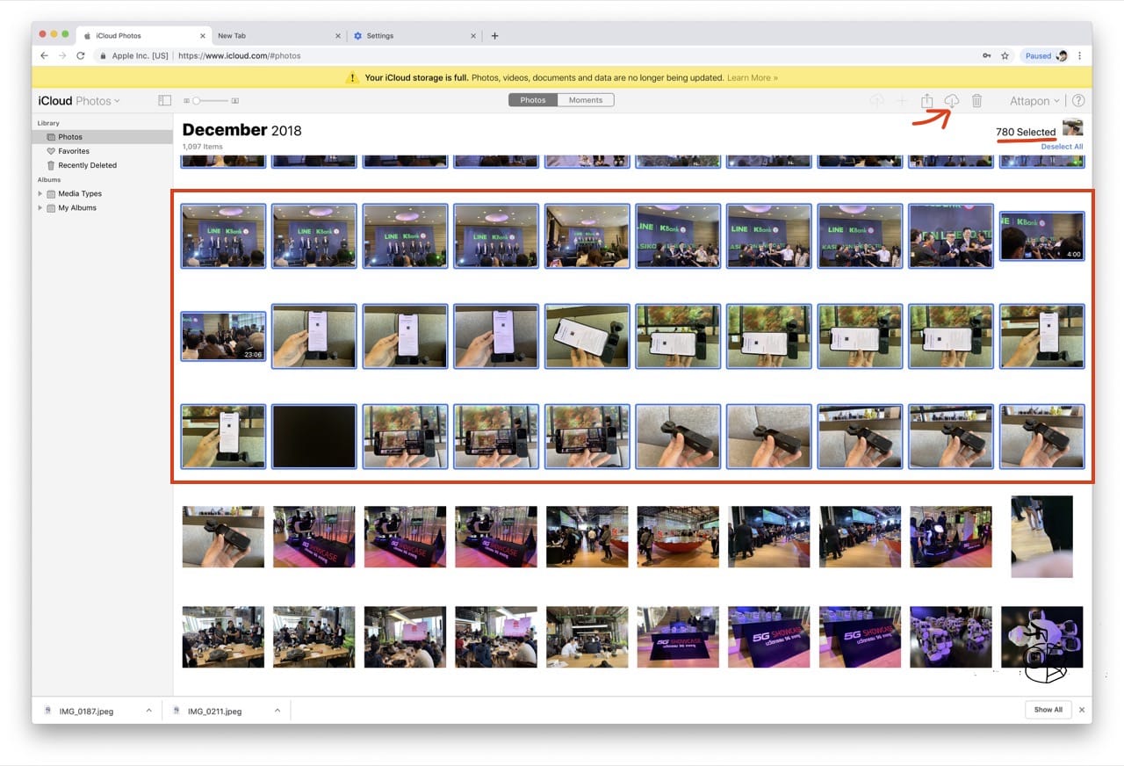Open iCloud Help via question mark icon
The width and height of the screenshot is (1124, 766).
1079,100
